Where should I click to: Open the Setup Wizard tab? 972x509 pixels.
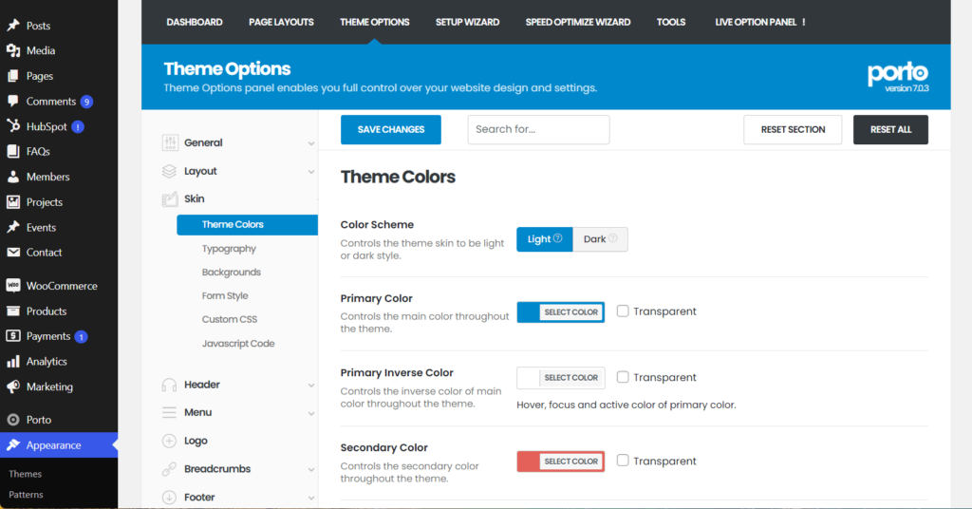pyautogui.click(x=467, y=23)
